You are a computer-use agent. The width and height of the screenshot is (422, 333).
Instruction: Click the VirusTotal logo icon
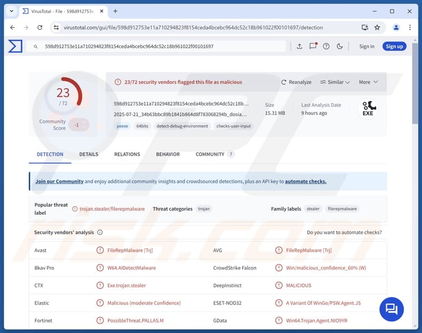point(15,47)
